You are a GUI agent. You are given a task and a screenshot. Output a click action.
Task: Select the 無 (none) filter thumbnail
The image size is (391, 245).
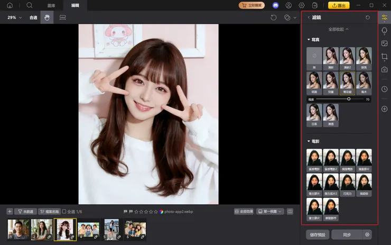click(314, 58)
